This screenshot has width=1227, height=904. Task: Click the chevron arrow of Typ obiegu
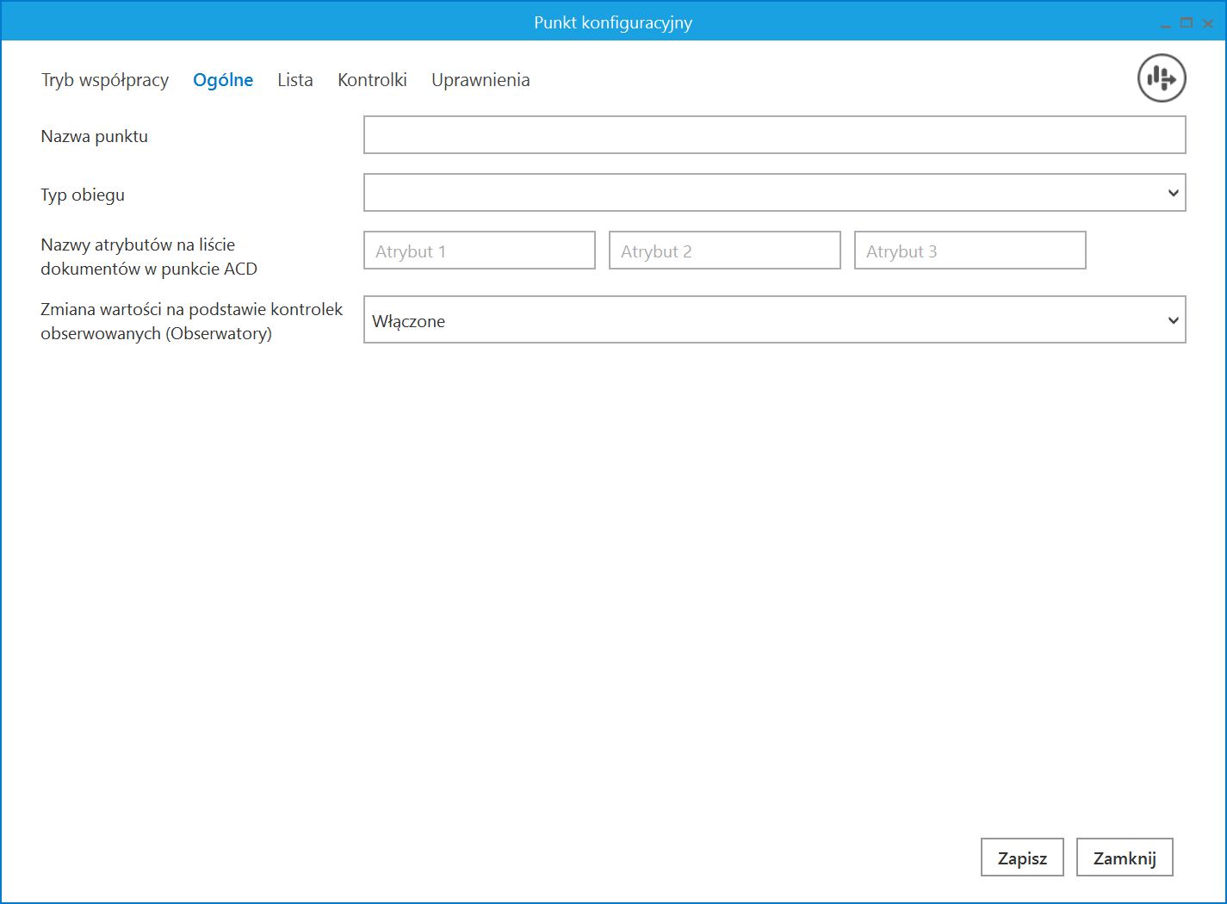click(1173, 193)
